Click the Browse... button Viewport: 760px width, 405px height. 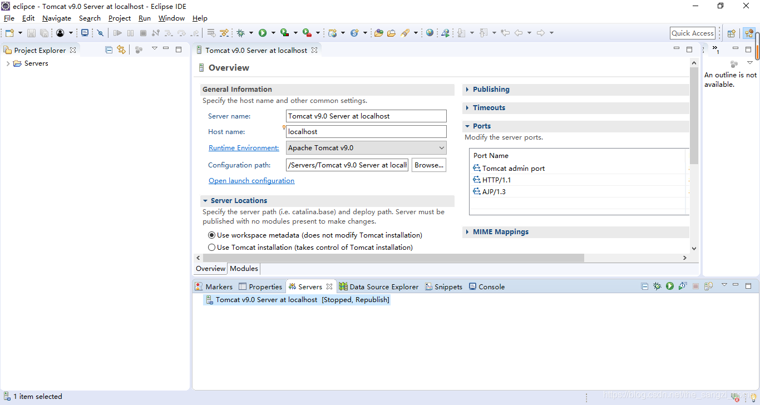(429, 165)
